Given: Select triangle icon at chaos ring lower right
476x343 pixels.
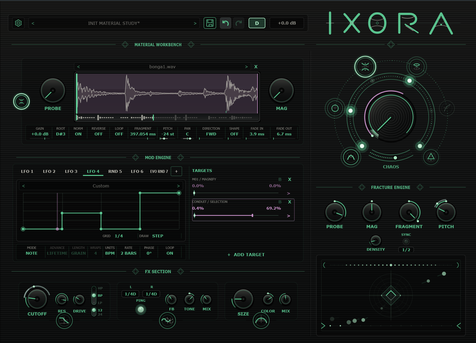Looking at the screenshot, I should tap(431, 157).
